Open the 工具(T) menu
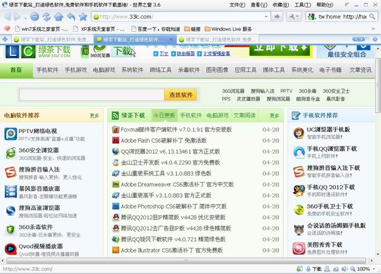The image size is (381, 274). [x=303, y=5]
